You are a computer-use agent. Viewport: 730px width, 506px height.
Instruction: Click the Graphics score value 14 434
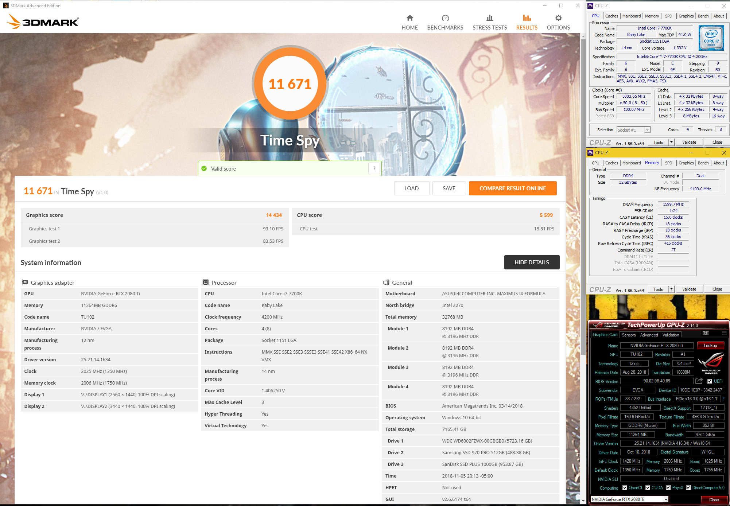pos(274,215)
